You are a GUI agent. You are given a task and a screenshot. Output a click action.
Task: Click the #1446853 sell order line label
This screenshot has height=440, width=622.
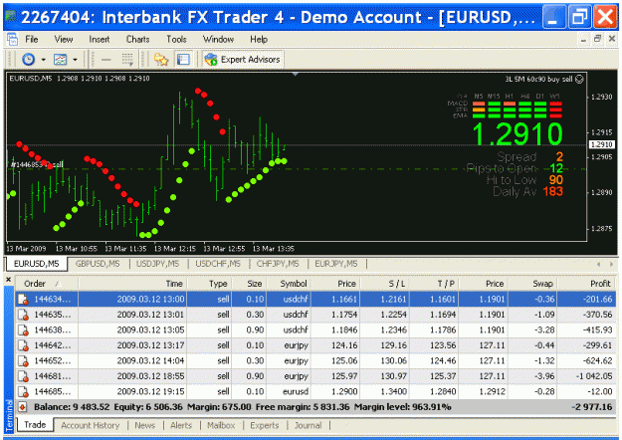pyautogui.click(x=37, y=164)
